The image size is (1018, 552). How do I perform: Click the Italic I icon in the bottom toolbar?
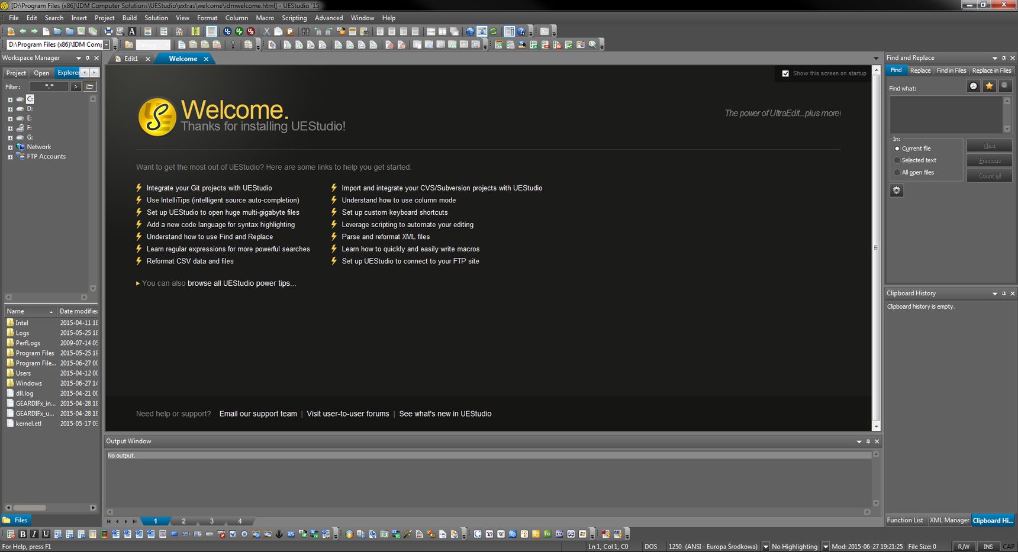coord(34,534)
